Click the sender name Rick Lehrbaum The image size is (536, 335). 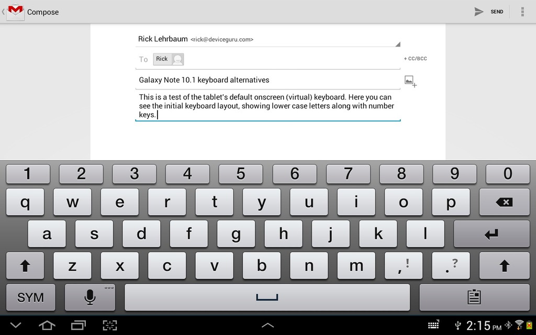click(163, 39)
